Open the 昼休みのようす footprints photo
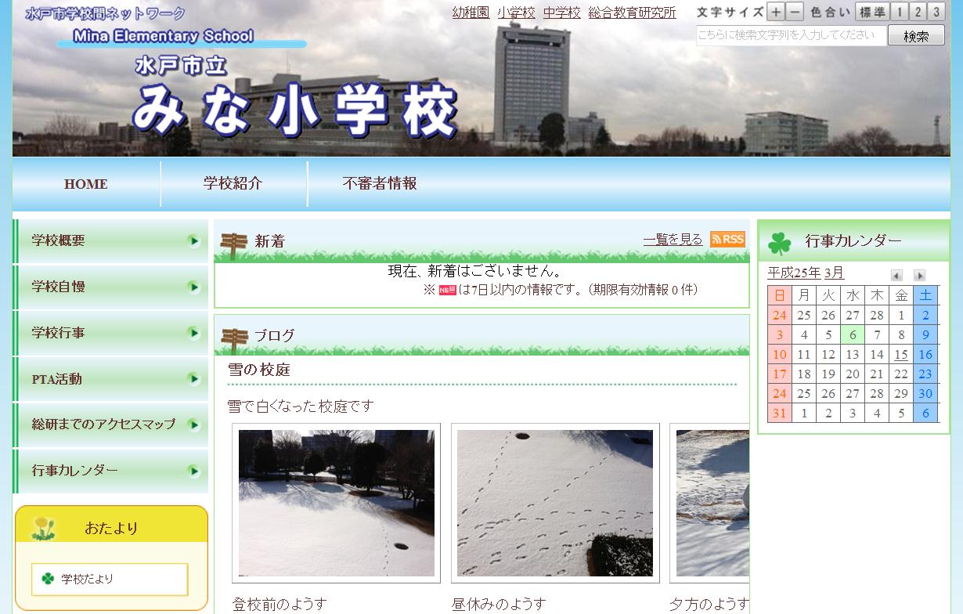Viewport: 963px width, 614px height. (555, 503)
